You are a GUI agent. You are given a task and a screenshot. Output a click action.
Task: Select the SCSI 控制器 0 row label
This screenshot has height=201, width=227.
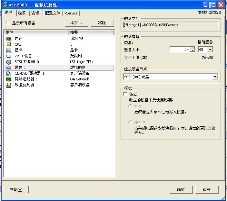coord(27,62)
